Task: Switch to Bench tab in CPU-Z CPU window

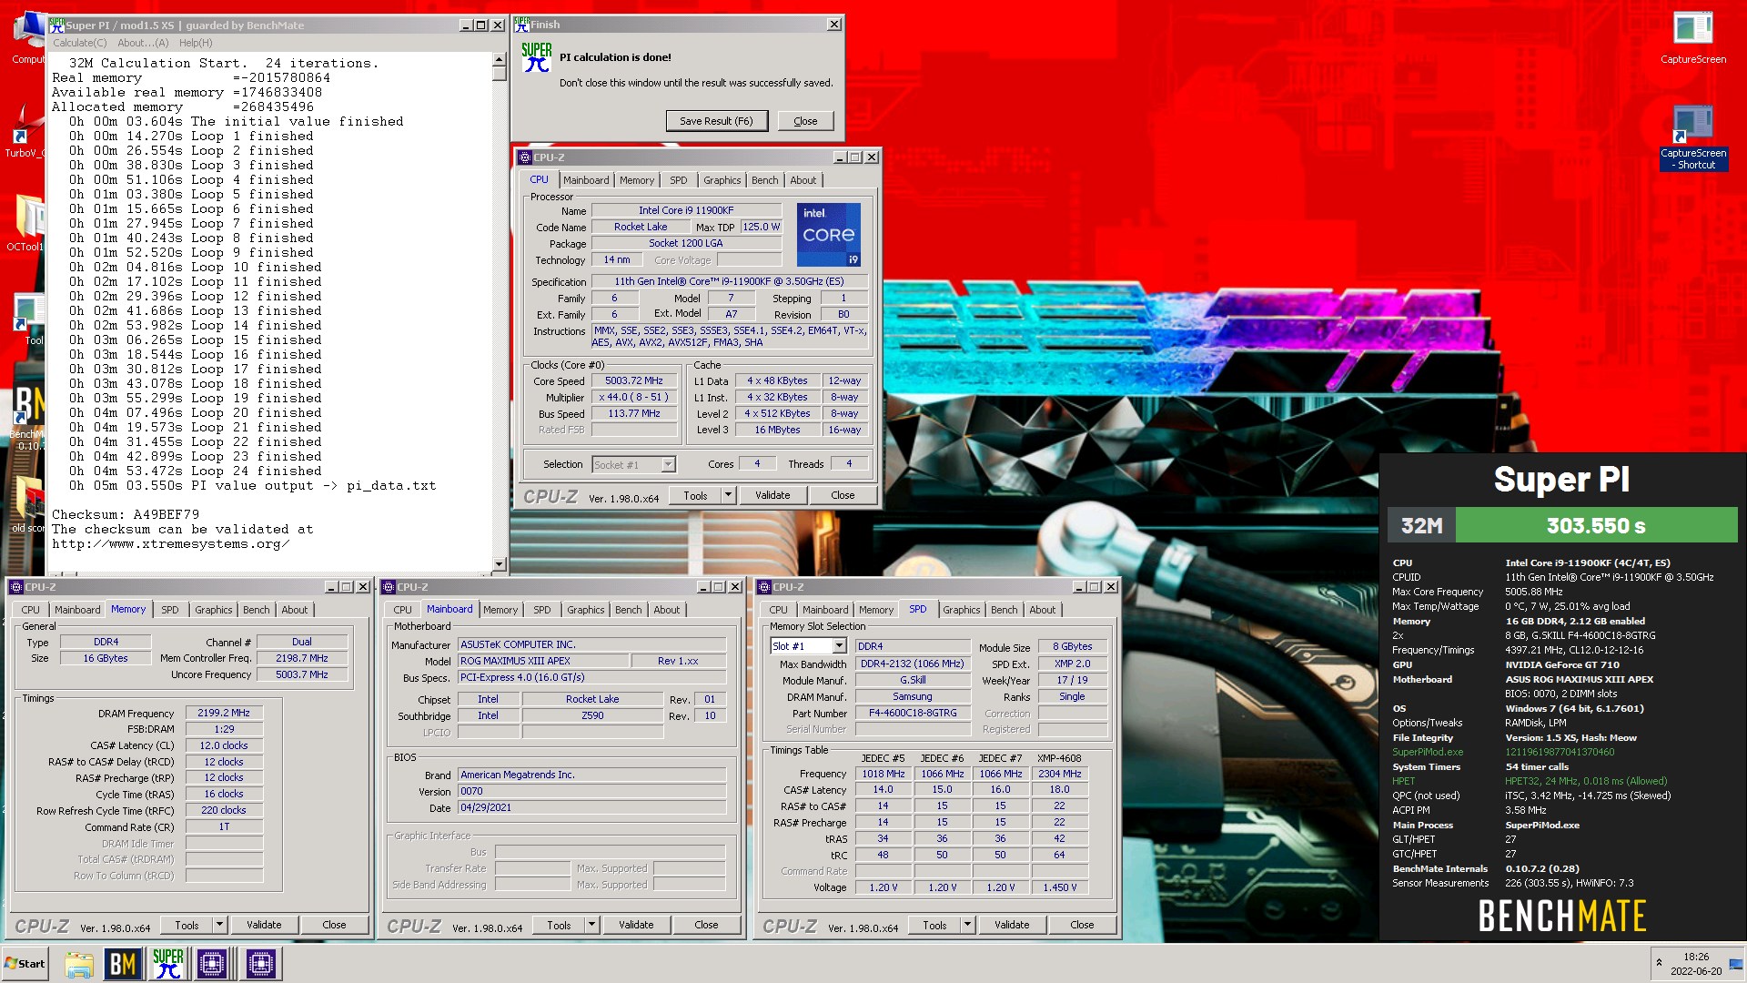Action: click(x=764, y=180)
